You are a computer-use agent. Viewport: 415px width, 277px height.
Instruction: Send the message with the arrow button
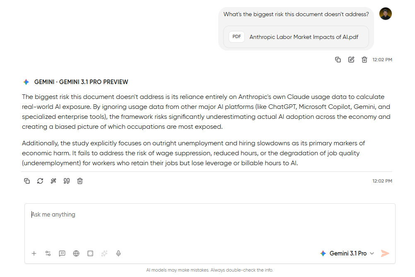point(385,253)
